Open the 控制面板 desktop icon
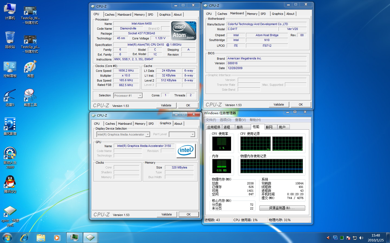This screenshot has width=390, height=243. (10, 67)
